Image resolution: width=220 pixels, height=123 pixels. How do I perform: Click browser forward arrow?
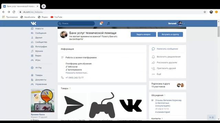click(9, 12)
